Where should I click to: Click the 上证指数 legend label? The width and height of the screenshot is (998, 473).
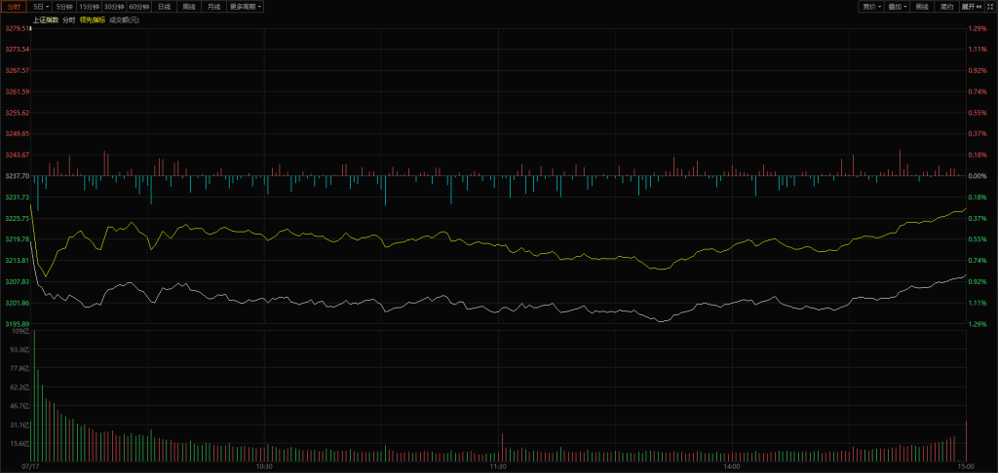(46, 19)
